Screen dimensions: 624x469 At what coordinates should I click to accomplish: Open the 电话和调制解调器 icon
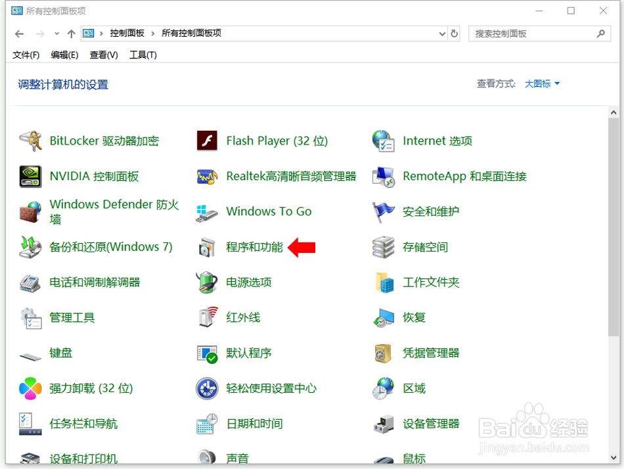coord(30,282)
